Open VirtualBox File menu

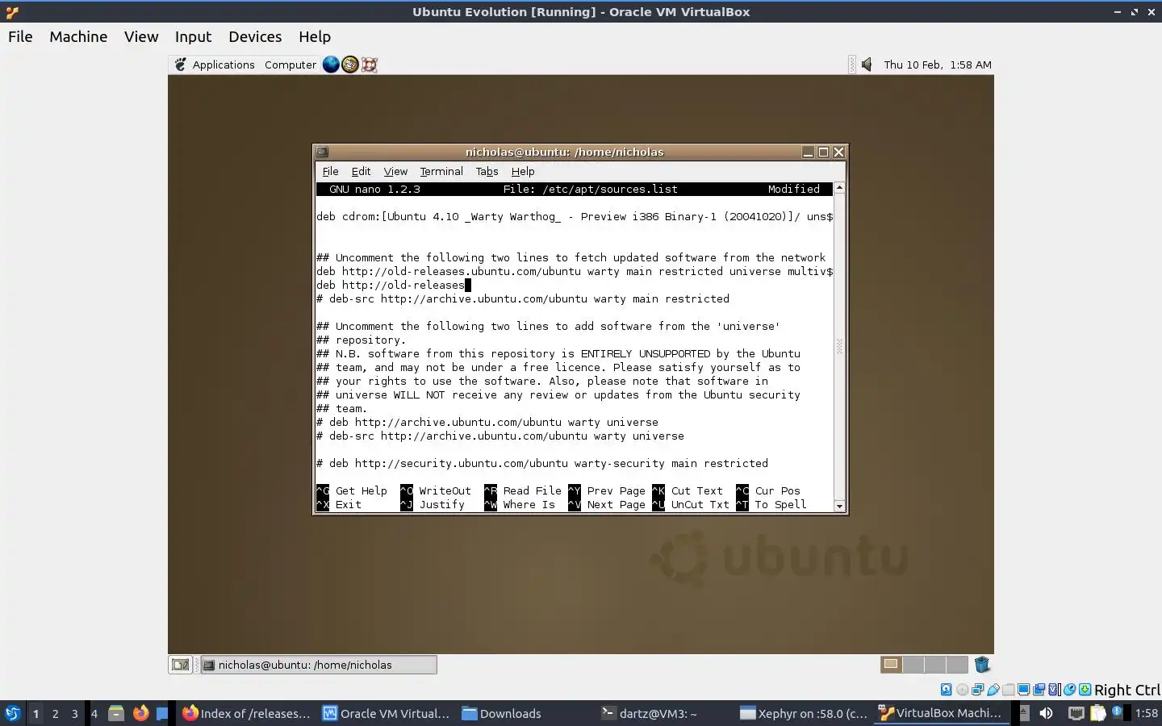pos(20,36)
